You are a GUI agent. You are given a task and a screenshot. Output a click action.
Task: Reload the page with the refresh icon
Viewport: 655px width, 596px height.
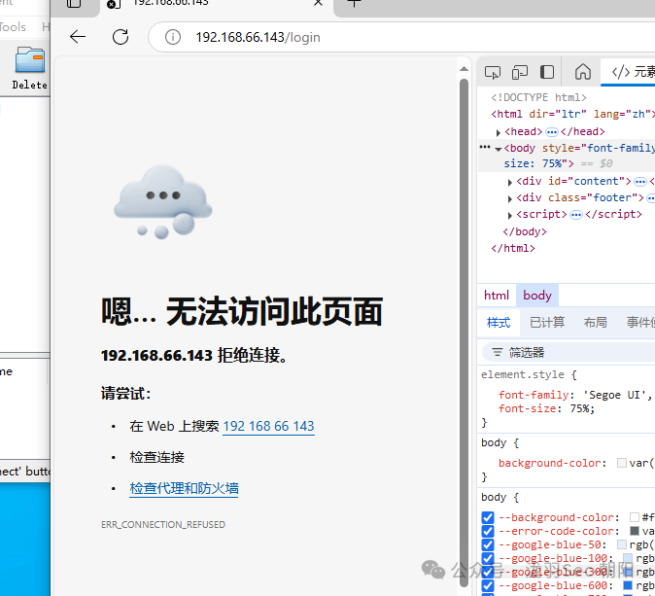[x=121, y=37]
